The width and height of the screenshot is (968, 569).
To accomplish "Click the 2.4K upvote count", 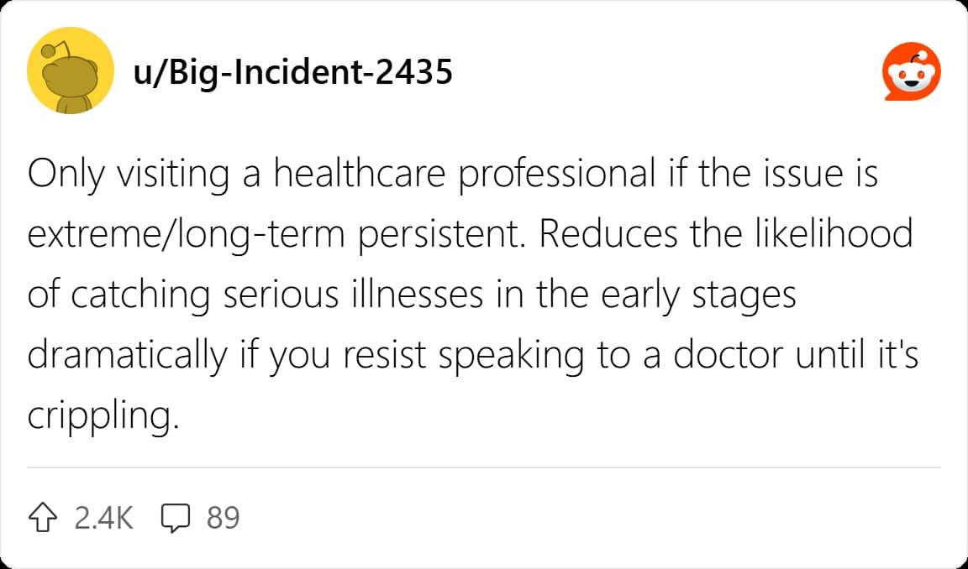I will [103, 518].
